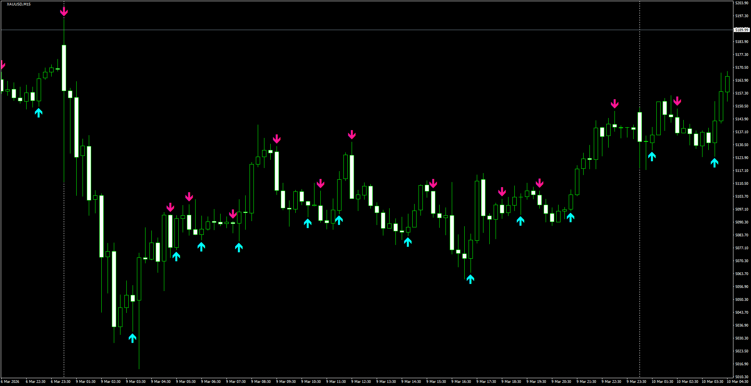Viewport: 751px width, 386px height.
Task: Click the up arrow below the 9 Mar 03:30 low
Action: click(133, 338)
